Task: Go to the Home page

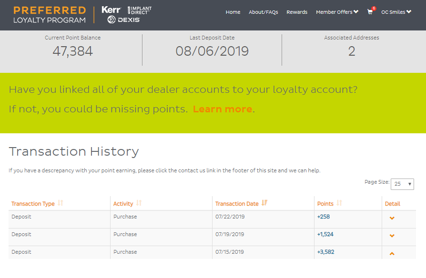Action: pyautogui.click(x=233, y=12)
